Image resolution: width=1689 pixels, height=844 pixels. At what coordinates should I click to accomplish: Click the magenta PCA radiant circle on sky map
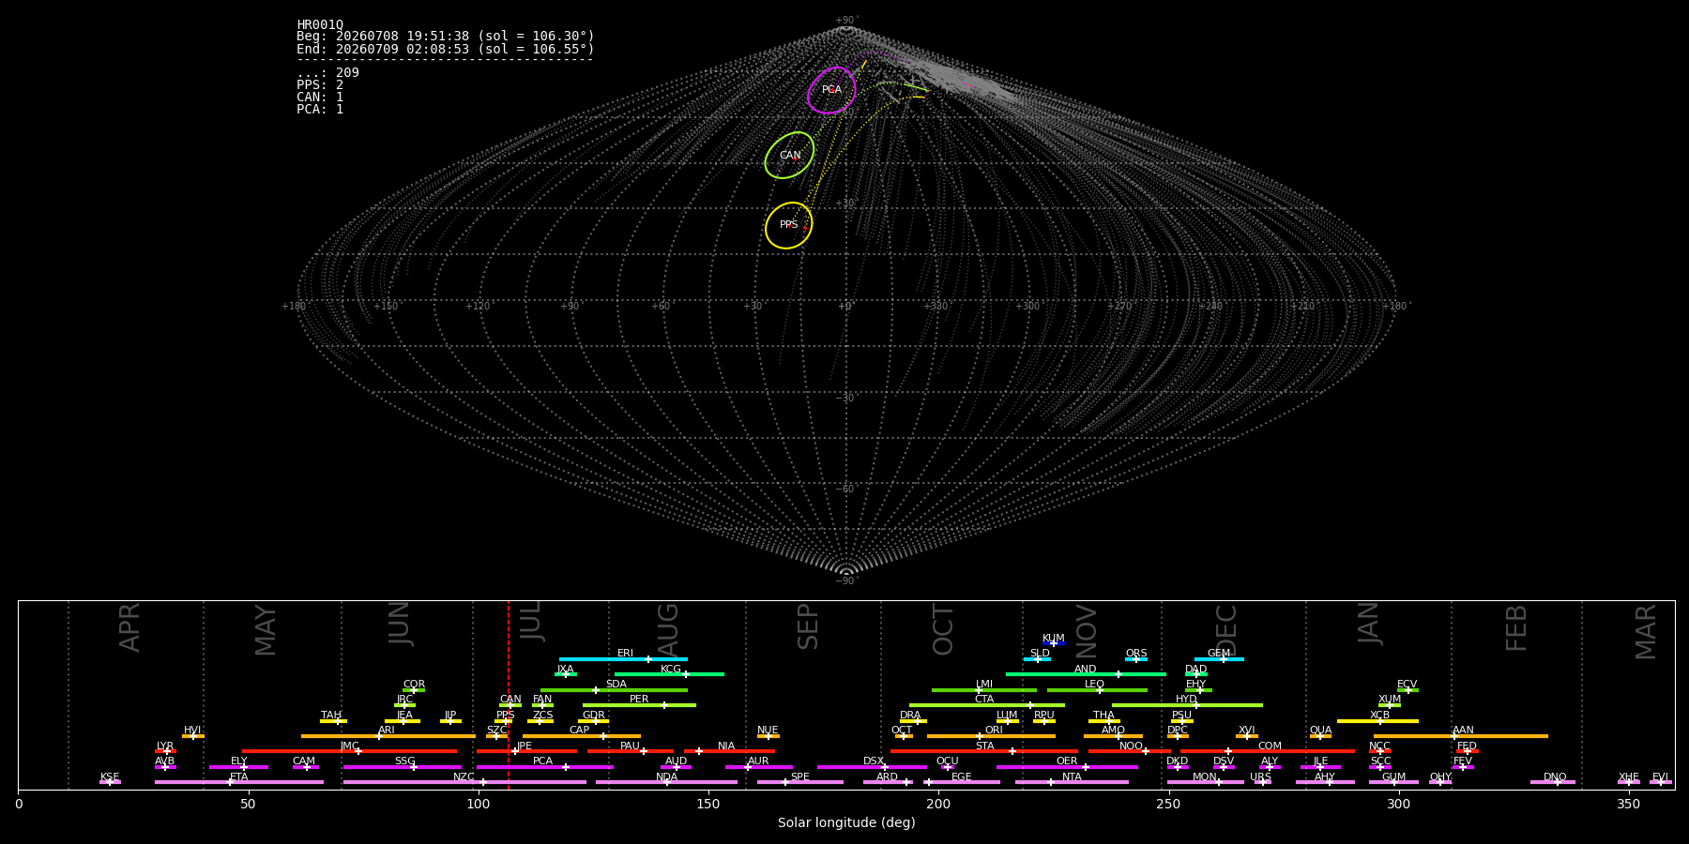[x=831, y=90]
